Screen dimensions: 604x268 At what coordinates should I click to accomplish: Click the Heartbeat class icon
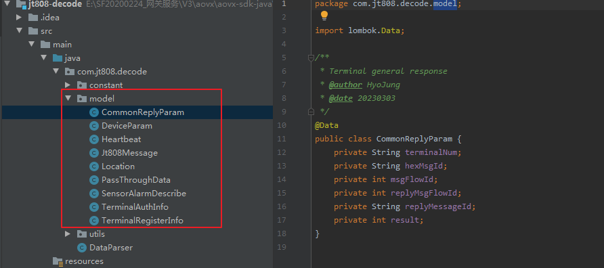click(x=94, y=139)
